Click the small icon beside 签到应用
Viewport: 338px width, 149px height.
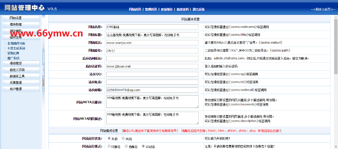point(5,53)
